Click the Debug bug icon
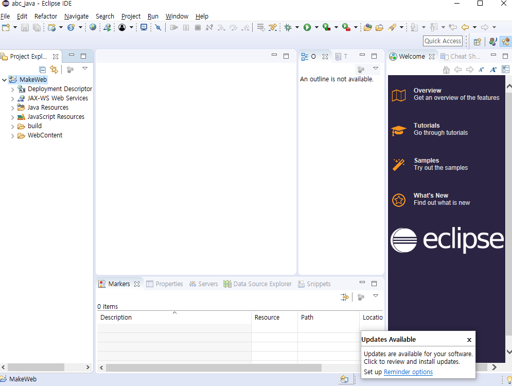This screenshot has width=512, height=386. coord(288,27)
